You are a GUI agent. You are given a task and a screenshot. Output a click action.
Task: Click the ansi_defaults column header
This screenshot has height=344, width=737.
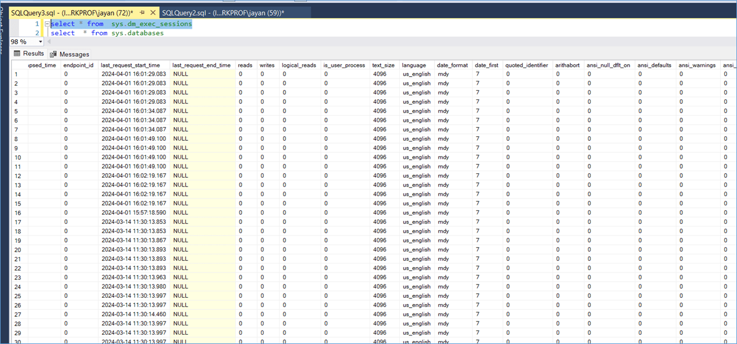[654, 65]
